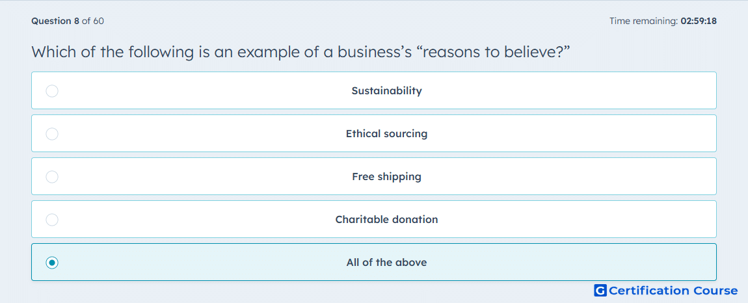748x303 pixels.
Task: Mark the Free shipping radio button
Action: point(52,177)
